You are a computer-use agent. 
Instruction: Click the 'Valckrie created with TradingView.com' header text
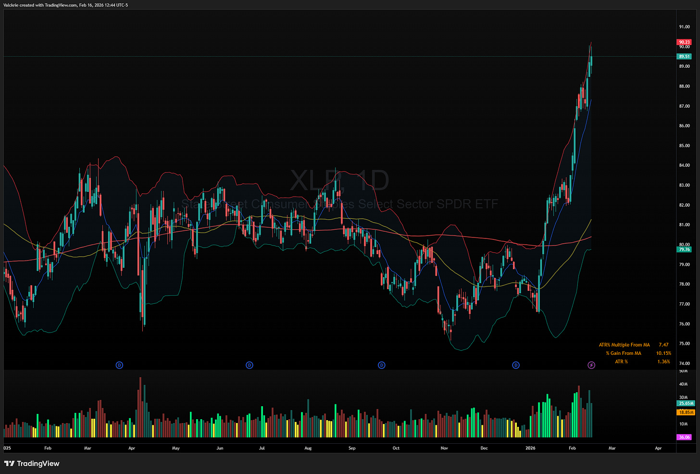40,5
